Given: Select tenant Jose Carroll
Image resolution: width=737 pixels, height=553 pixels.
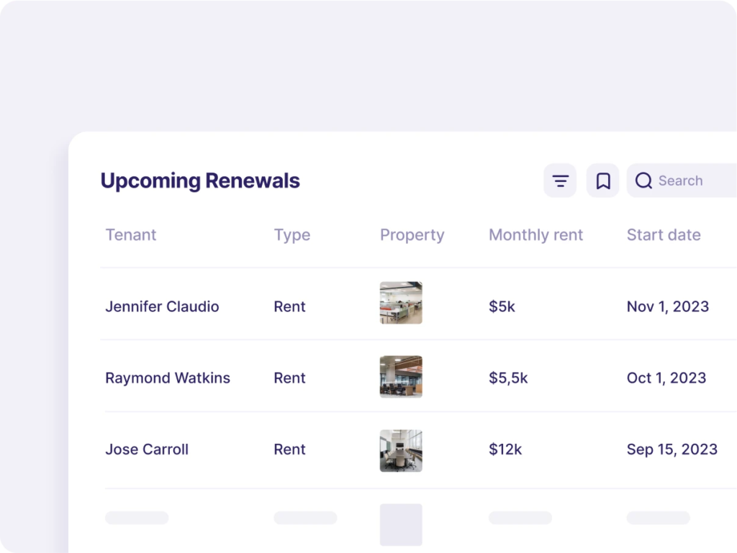Looking at the screenshot, I should 147,449.
